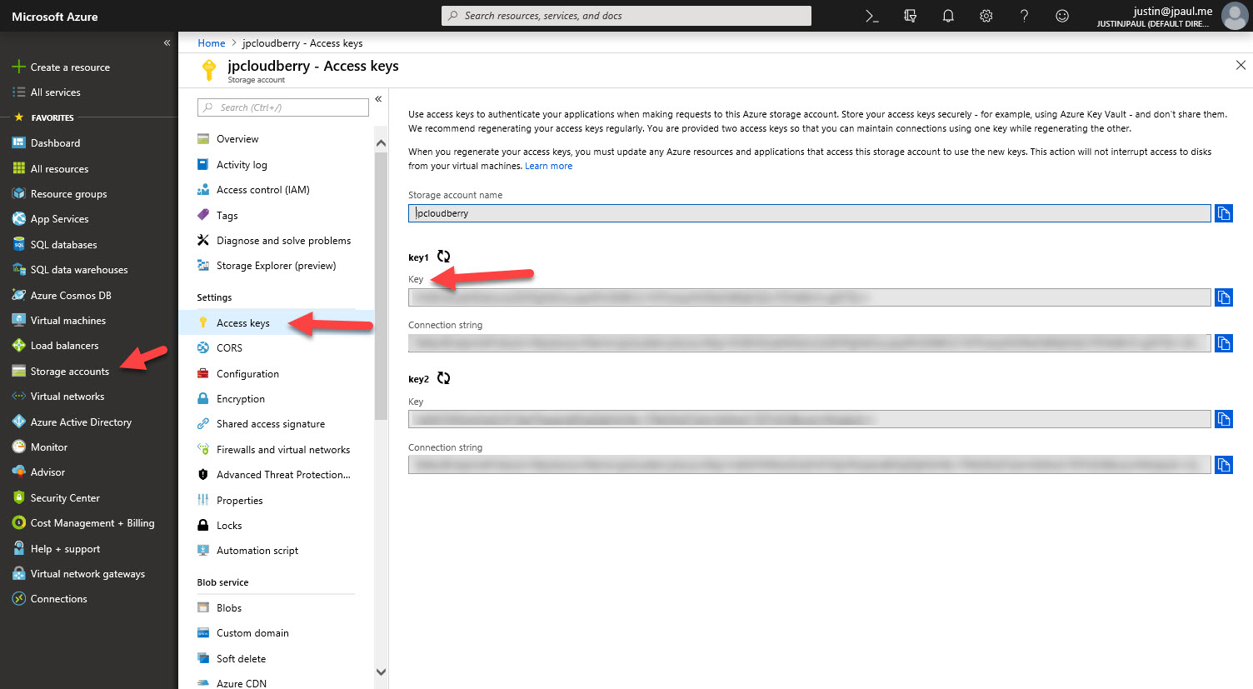Click the storage account name field

[x=809, y=213]
